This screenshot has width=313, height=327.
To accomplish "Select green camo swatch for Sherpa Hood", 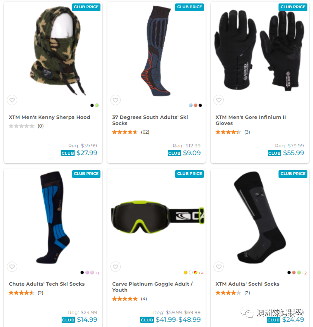I will pos(97,105).
